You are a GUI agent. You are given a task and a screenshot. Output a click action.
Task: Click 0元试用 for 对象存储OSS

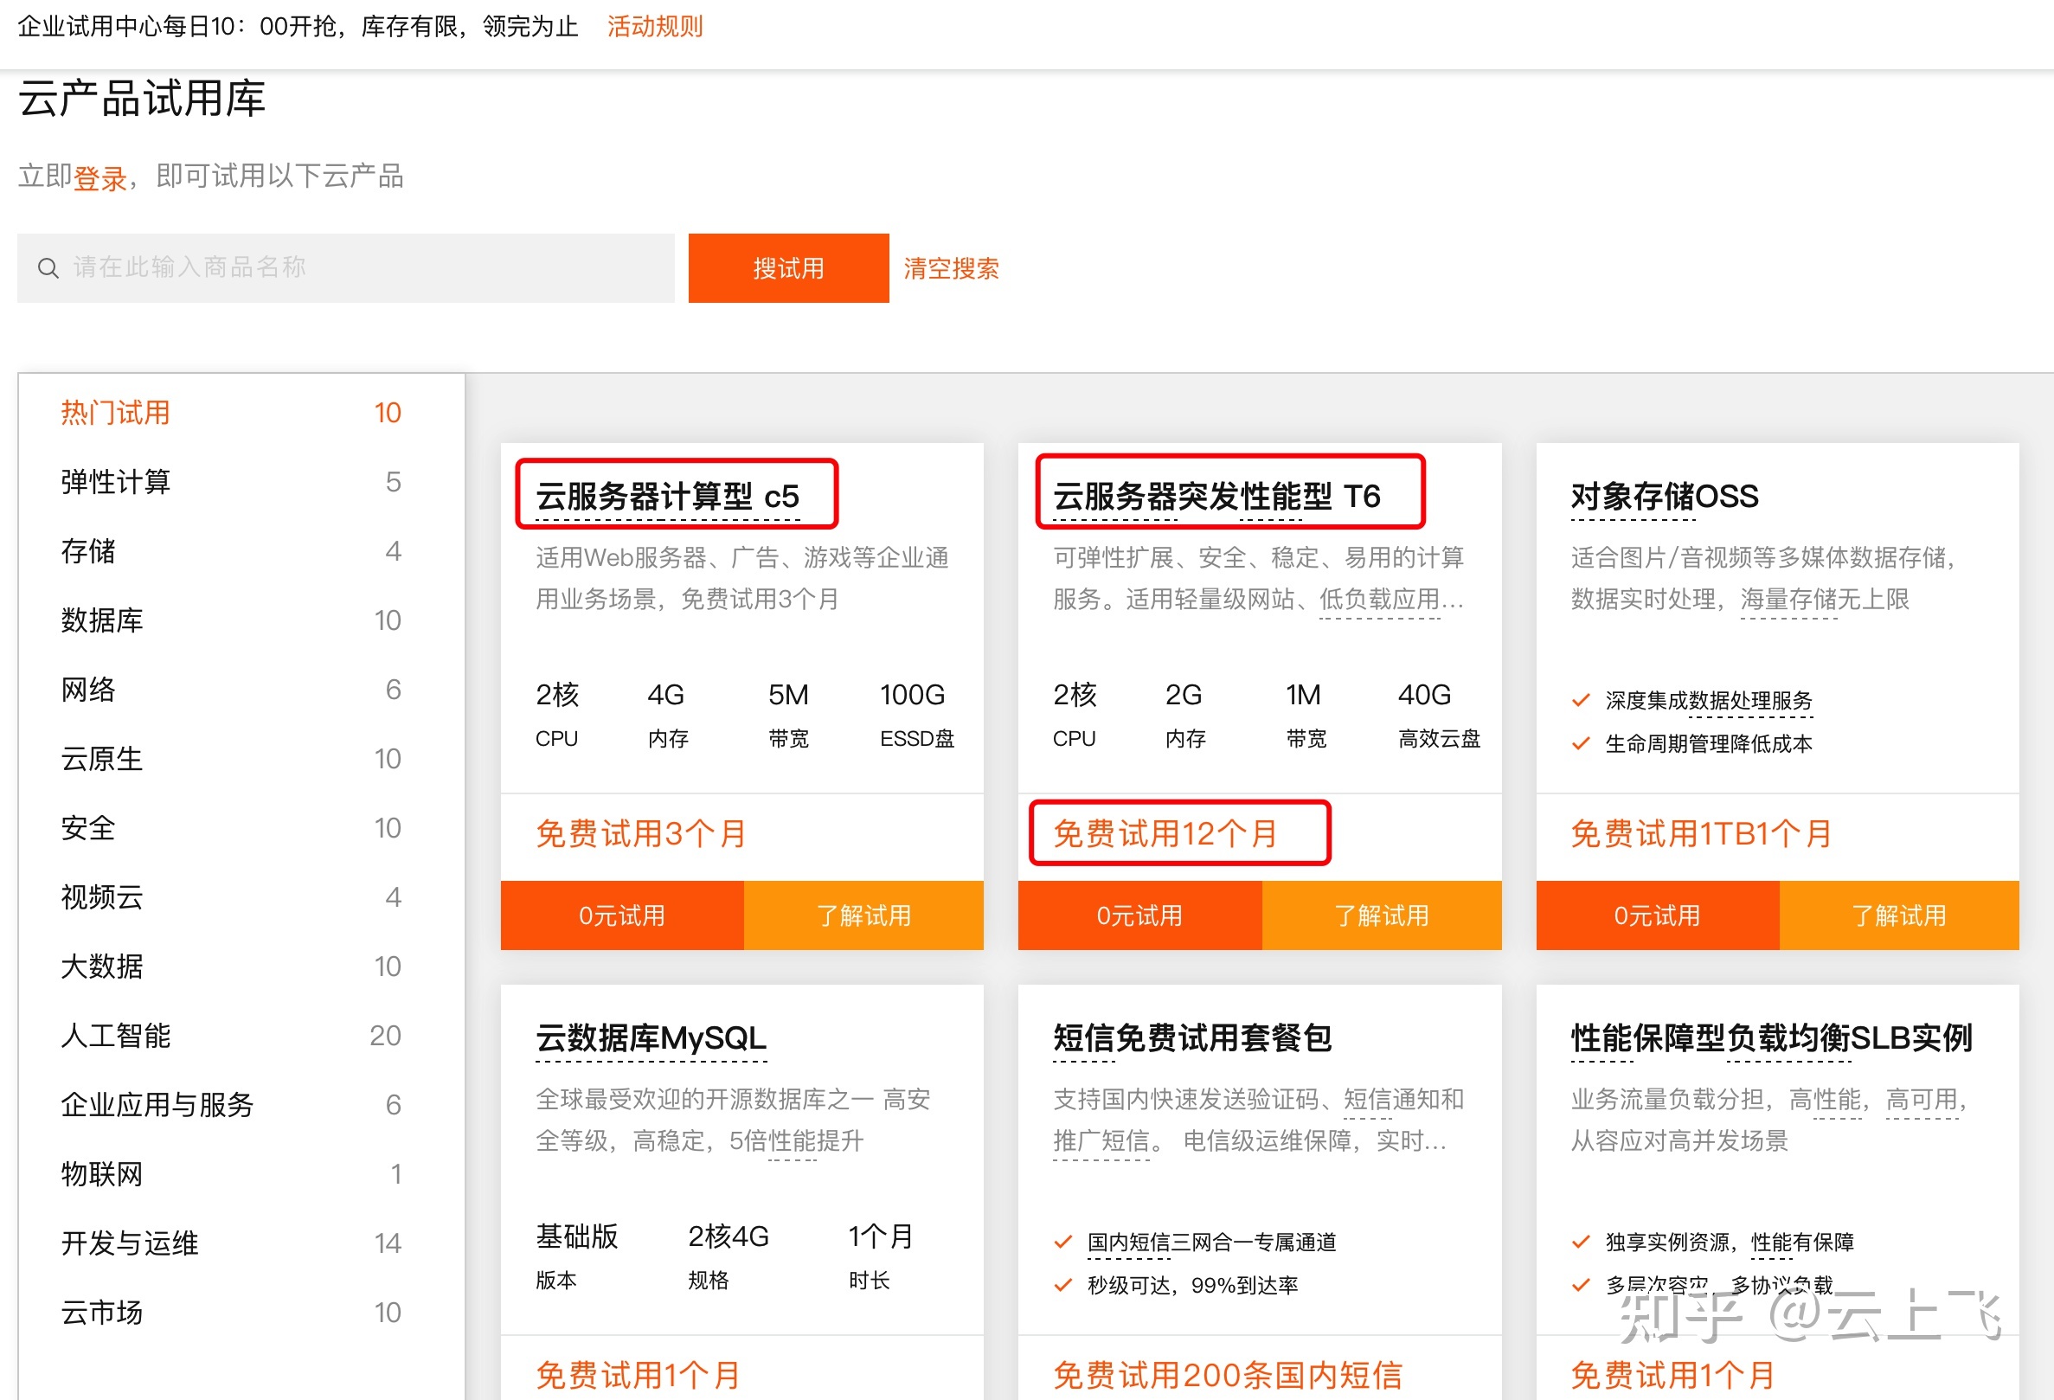[1657, 915]
